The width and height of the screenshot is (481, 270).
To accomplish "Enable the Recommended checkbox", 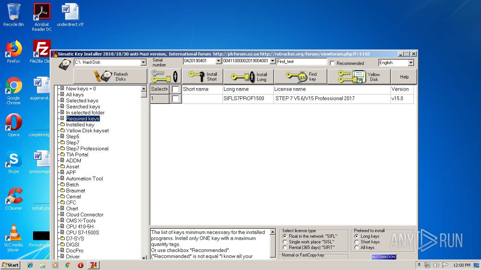I will click(332, 63).
